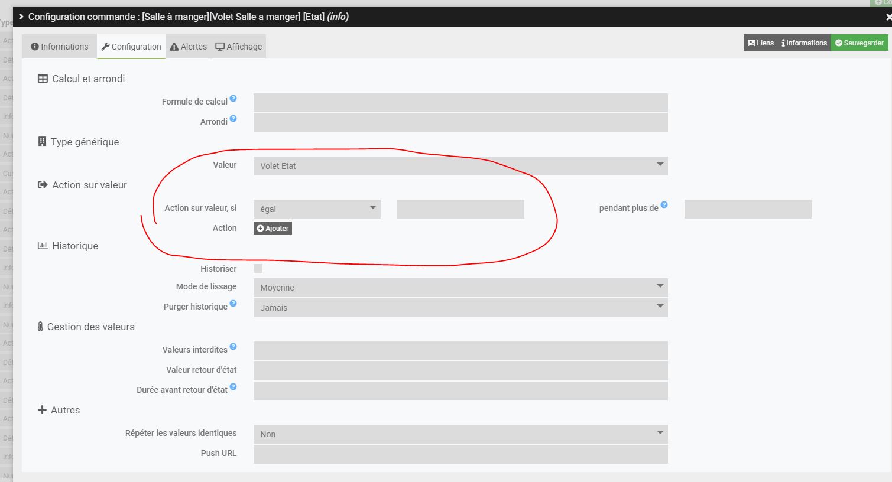Click the Liens button
Screen dimensions: 892x482
coord(761,43)
